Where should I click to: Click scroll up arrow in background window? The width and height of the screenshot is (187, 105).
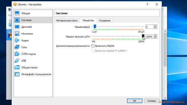pyautogui.click(x=165, y=31)
